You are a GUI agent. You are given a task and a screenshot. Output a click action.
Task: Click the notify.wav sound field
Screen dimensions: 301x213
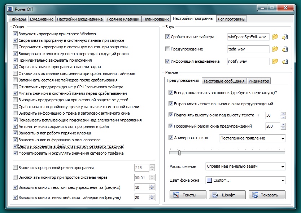tap(248, 61)
